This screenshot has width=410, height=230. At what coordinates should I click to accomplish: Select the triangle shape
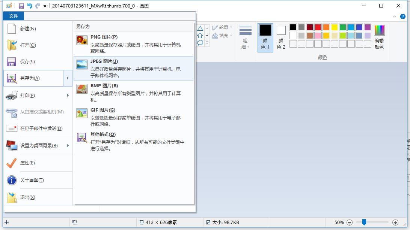(200, 28)
